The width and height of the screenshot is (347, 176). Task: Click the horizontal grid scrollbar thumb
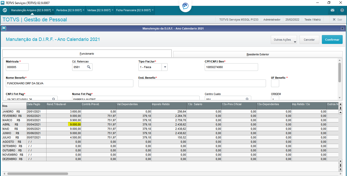tap(38, 174)
